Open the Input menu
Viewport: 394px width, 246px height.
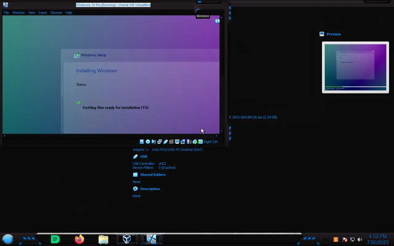(x=43, y=13)
